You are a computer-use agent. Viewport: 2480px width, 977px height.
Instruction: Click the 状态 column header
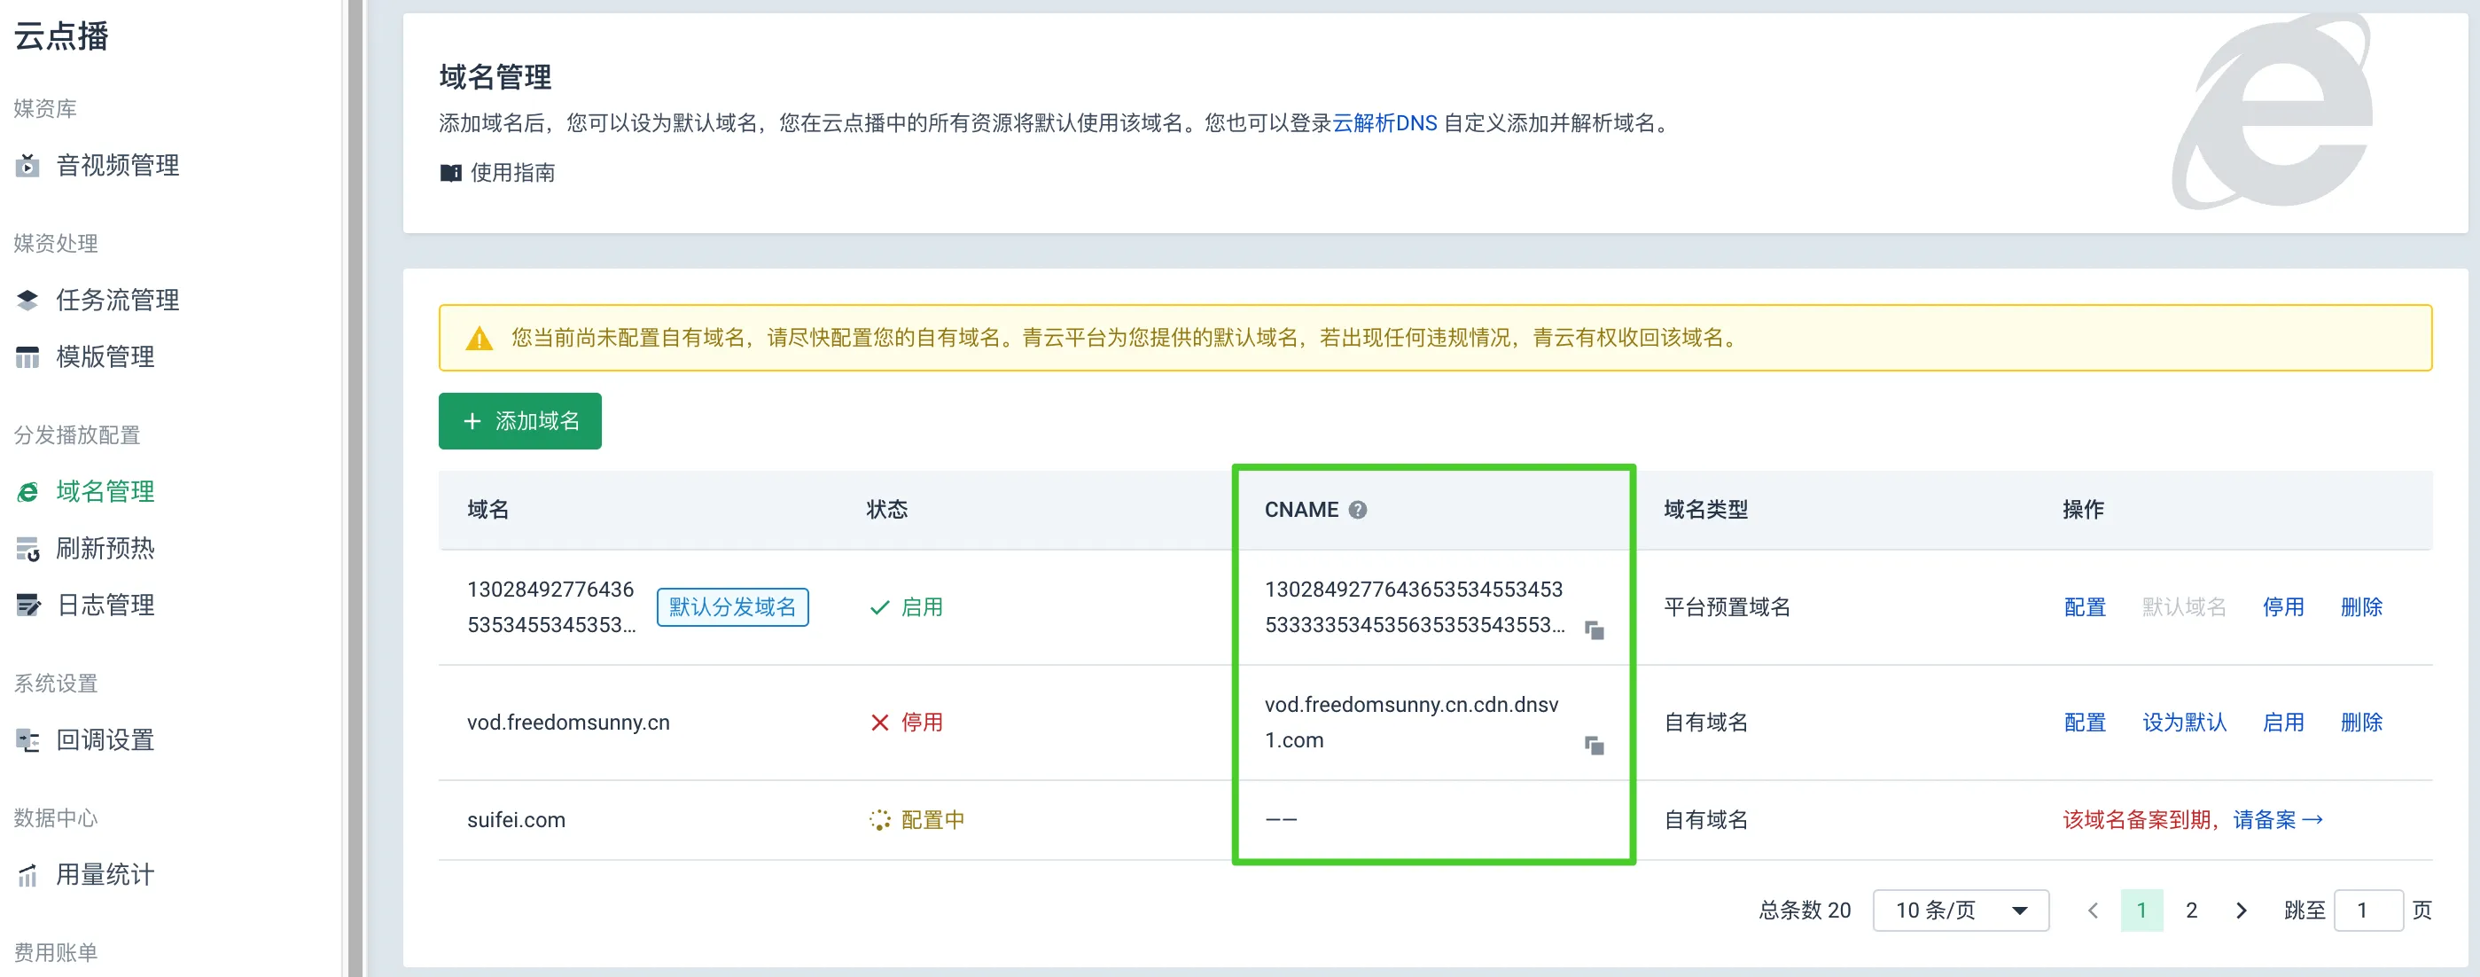(886, 510)
